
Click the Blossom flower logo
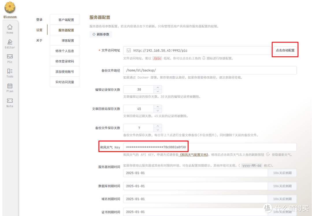coord(10,7)
